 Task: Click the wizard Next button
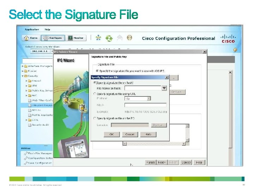tap(162, 162)
